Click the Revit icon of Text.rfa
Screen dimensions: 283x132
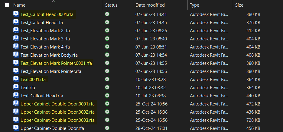(16, 87)
